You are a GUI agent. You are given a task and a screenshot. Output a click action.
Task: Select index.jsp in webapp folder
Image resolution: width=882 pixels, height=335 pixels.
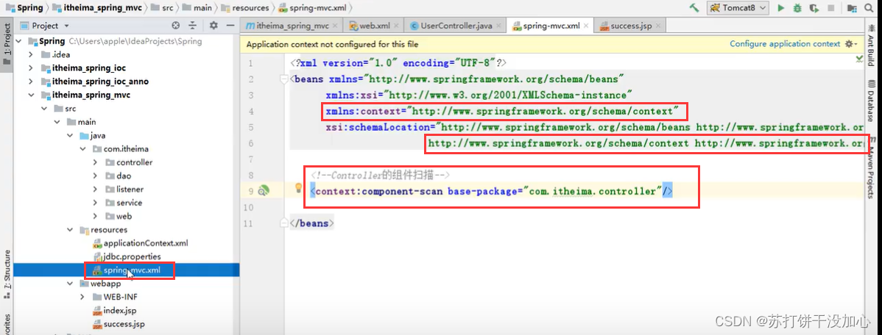[x=114, y=310]
